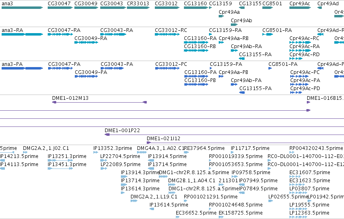This screenshot has height=219, width=344.
Task: Select the IP07949.5prime EST feature
Action: [x=242, y=185]
